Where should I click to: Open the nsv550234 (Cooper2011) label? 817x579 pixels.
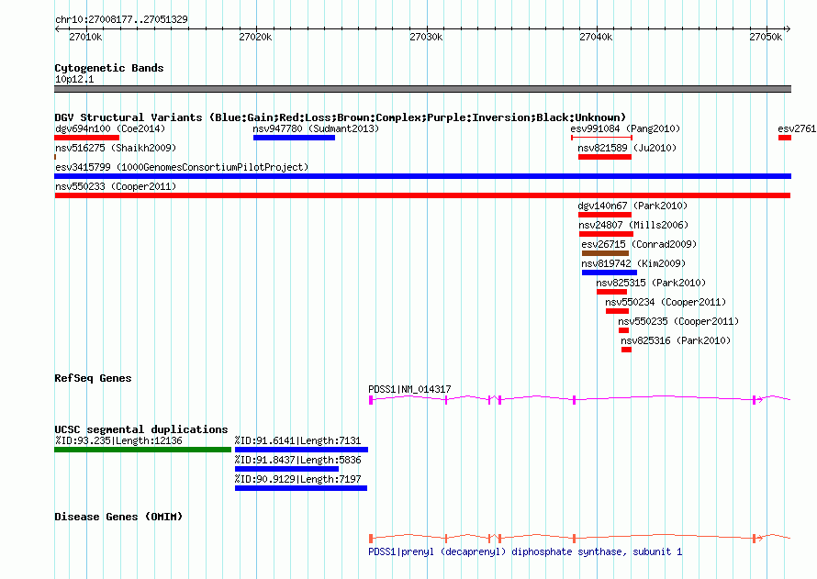pyautogui.click(x=666, y=302)
